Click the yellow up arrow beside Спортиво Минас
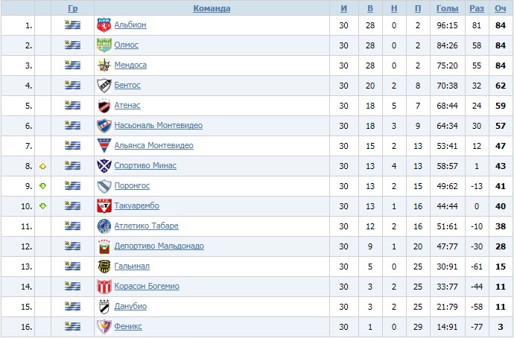 point(43,166)
